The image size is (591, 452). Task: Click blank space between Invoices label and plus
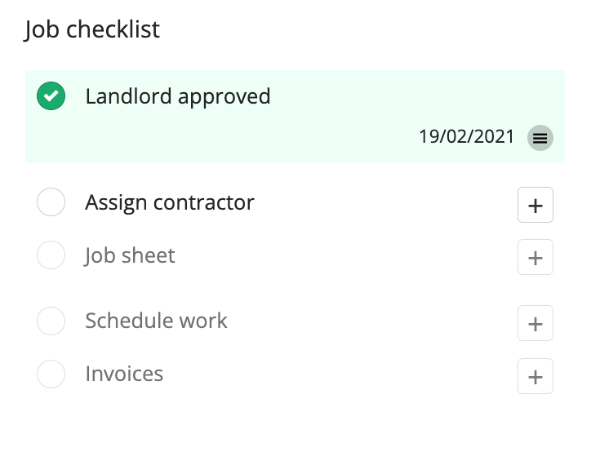click(340, 375)
